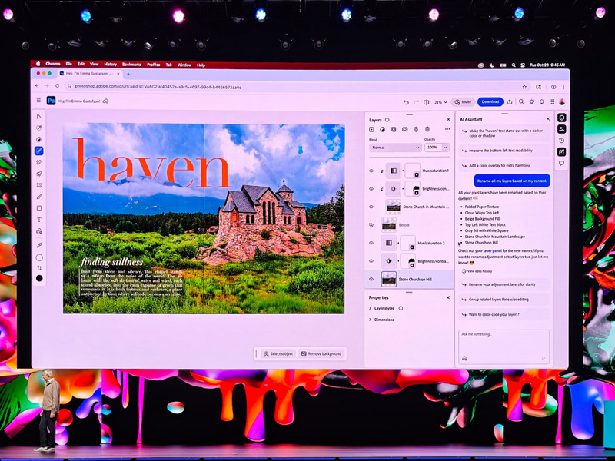This screenshot has width=615, height=461.
Task: Select the Move tool
Action: (x=38, y=117)
